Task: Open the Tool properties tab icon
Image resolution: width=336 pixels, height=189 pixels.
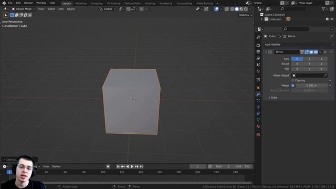Action: (258, 37)
